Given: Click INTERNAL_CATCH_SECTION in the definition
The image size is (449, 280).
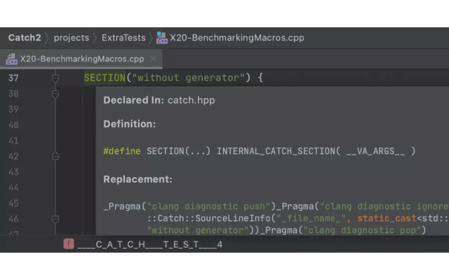Looking at the screenshot, I should pos(276,151).
